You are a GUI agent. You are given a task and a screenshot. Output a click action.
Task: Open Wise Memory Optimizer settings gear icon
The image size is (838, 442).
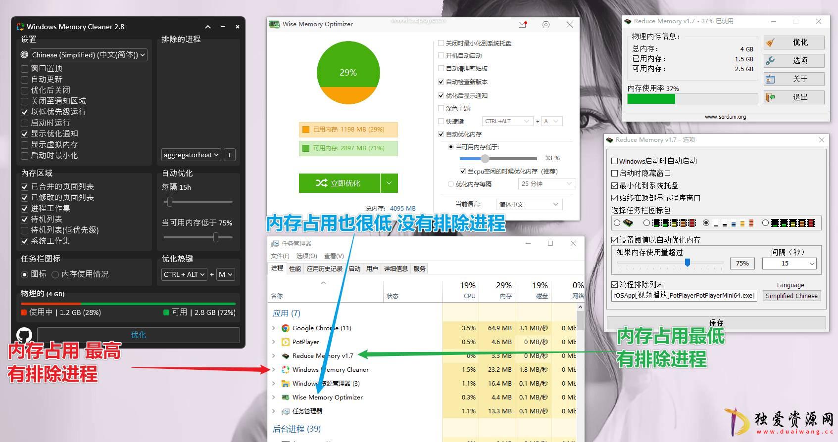click(546, 24)
